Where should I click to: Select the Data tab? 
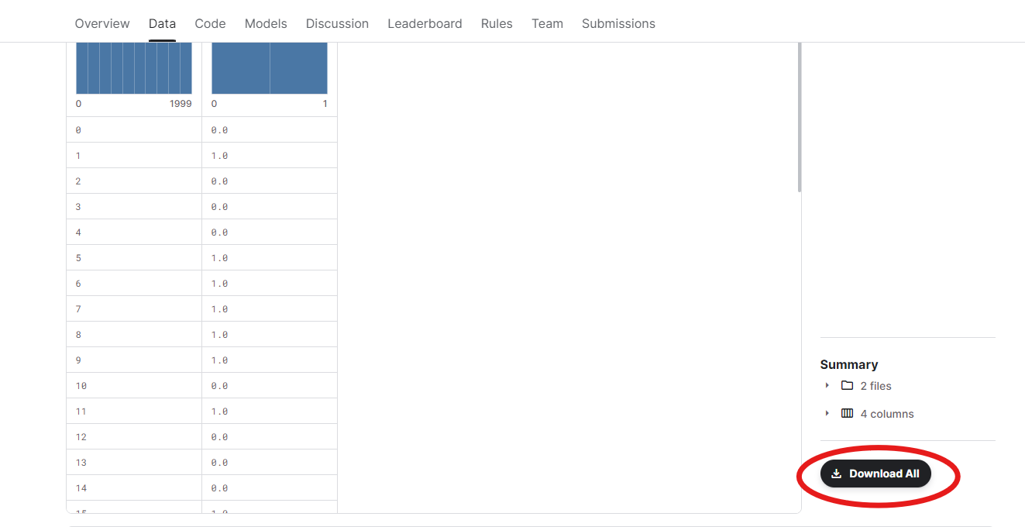[162, 23]
